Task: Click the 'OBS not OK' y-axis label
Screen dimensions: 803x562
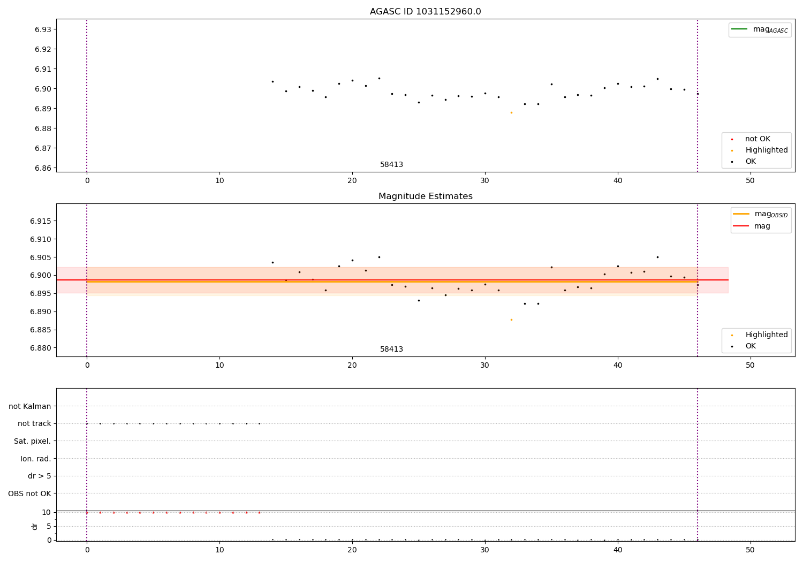Action: coord(29,494)
